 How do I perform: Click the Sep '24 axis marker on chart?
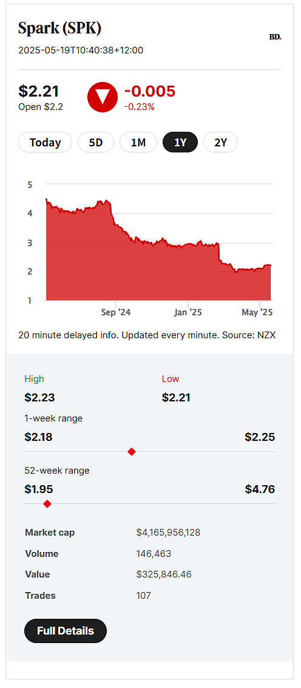(116, 312)
